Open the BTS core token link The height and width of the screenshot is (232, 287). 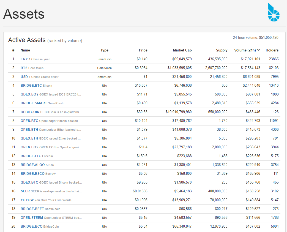(24, 68)
